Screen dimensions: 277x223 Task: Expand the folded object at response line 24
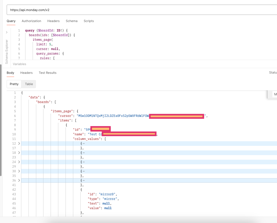click(19, 162)
